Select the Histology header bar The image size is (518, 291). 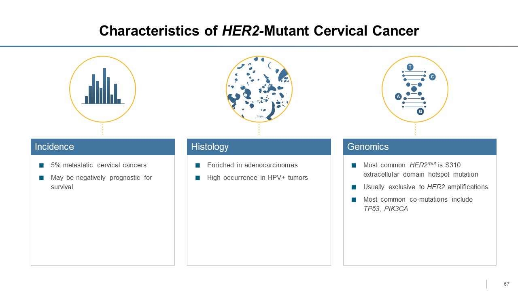pos(259,147)
